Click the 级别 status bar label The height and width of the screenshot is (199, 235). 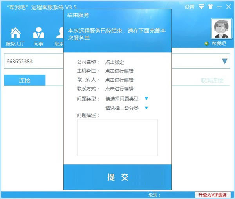pyautogui.click(x=154, y=195)
